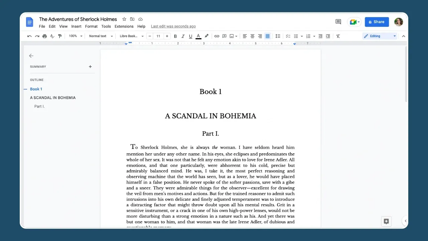Select the Paint format tool
The height and width of the screenshot is (241, 428).
[60, 36]
